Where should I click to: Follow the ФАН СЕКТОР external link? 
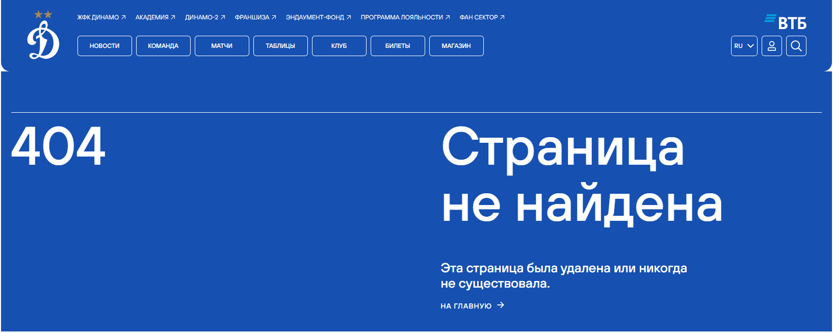(x=482, y=17)
